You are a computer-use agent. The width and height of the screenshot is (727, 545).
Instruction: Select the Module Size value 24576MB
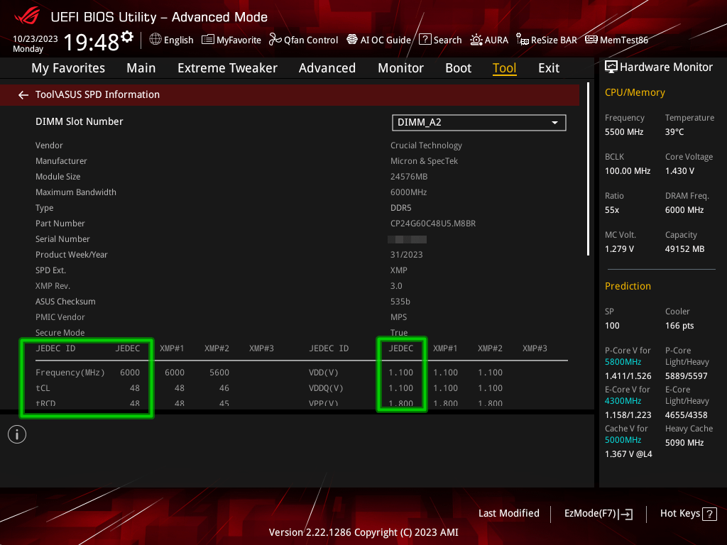(x=409, y=177)
